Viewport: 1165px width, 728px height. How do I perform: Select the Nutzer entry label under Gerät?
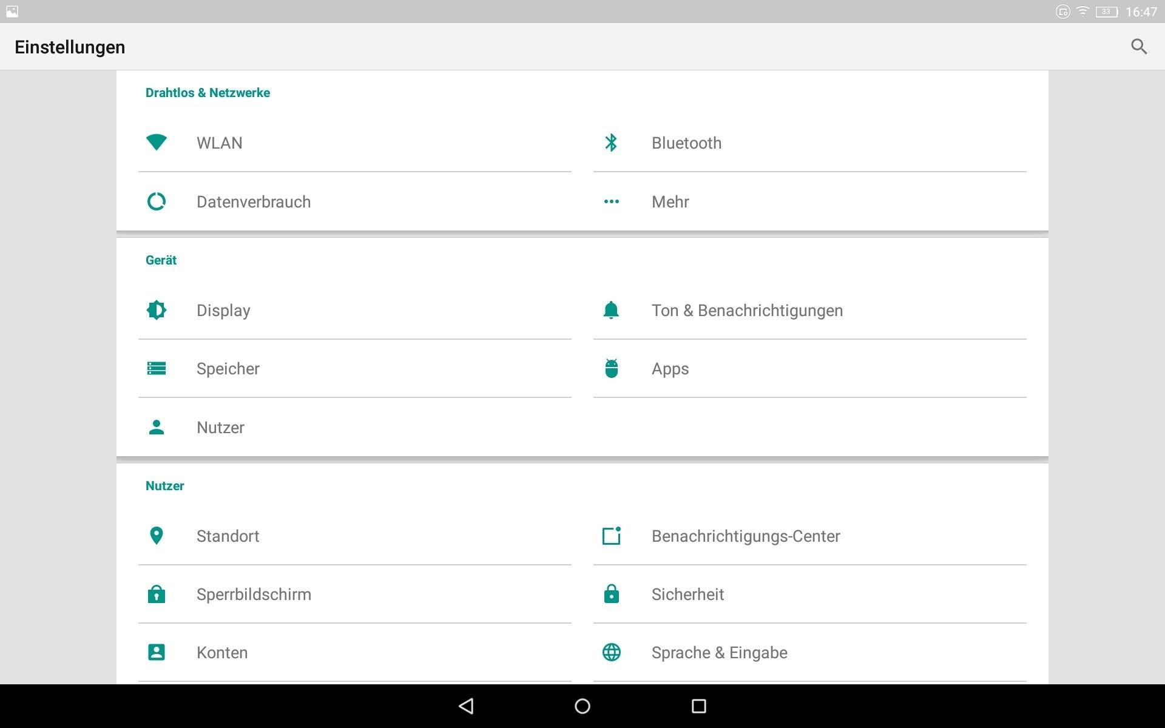220,428
